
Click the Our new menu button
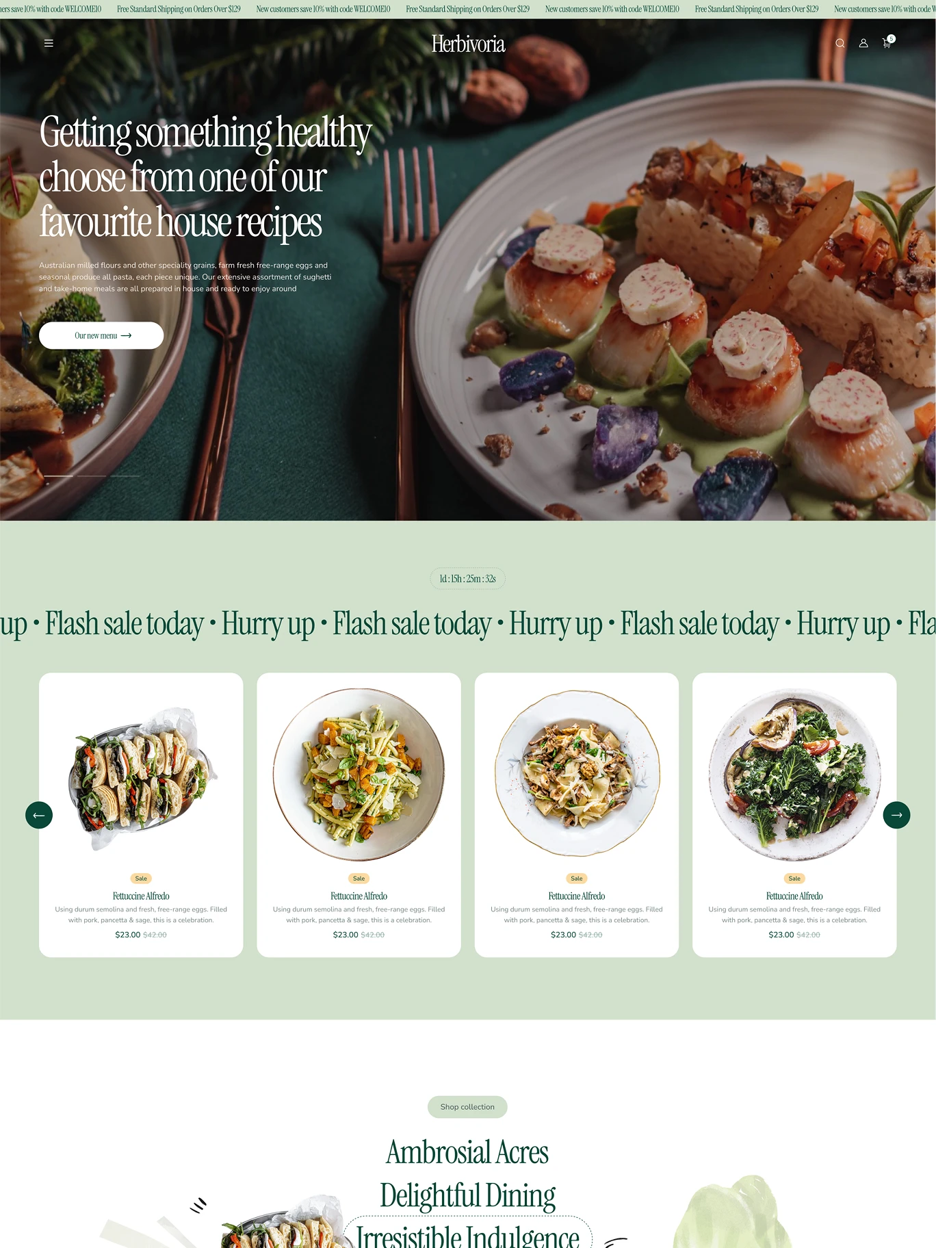tap(101, 335)
